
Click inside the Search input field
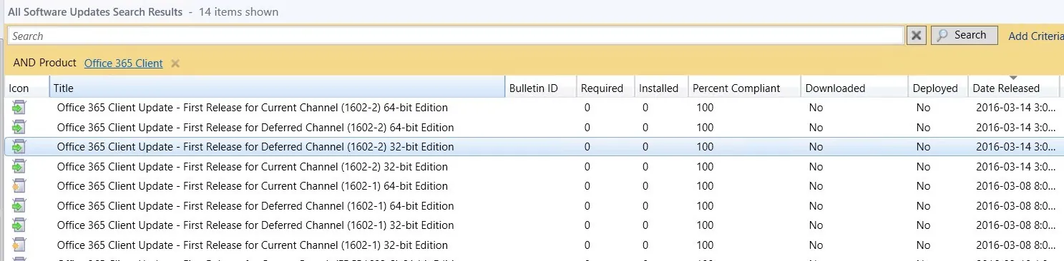click(456, 36)
